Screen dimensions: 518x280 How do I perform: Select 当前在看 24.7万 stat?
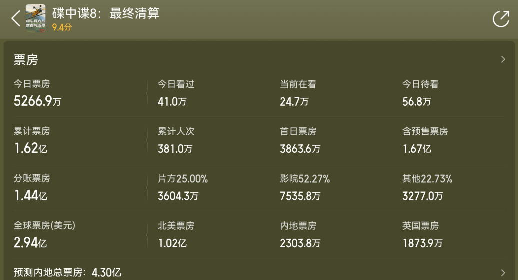[298, 93]
